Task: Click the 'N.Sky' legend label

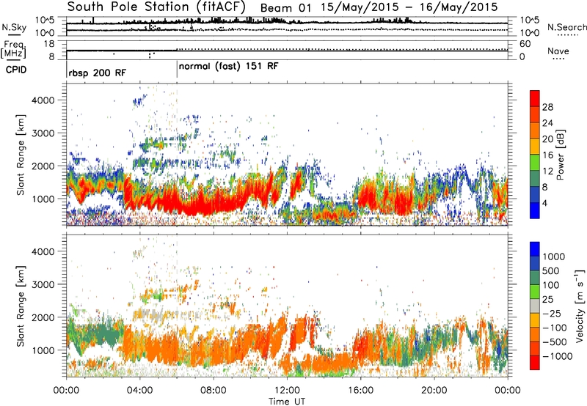Action: pos(14,27)
